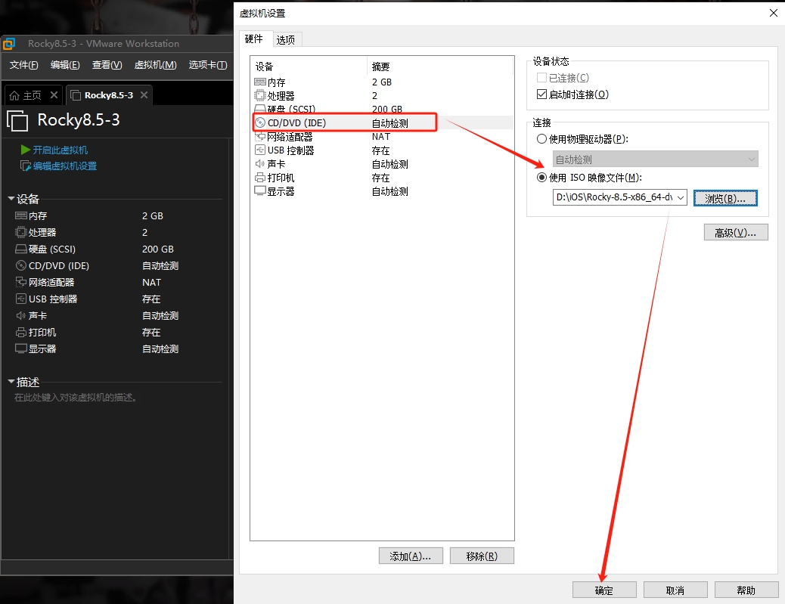Click the processor icon in the settings dialog
This screenshot has width=785, height=604.
[260, 95]
